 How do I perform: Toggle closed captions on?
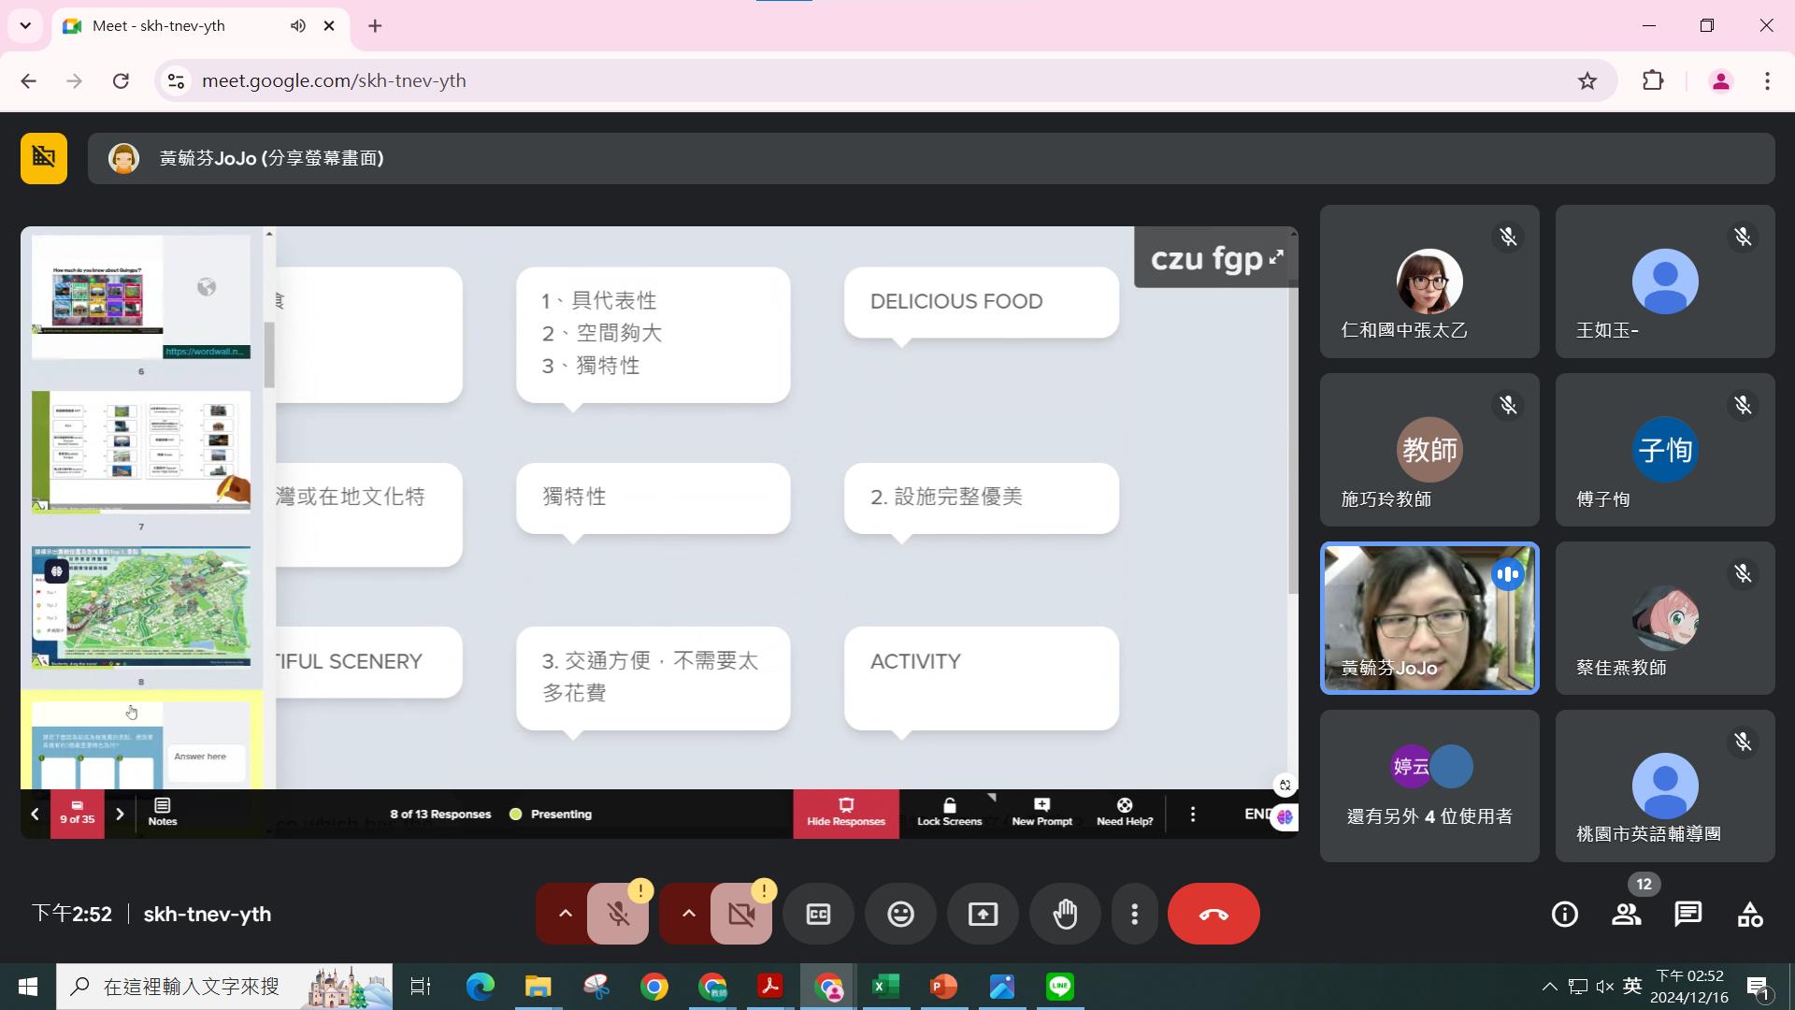[x=818, y=914]
